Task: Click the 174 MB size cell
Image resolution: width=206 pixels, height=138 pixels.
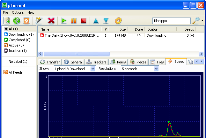Action: [120, 35]
